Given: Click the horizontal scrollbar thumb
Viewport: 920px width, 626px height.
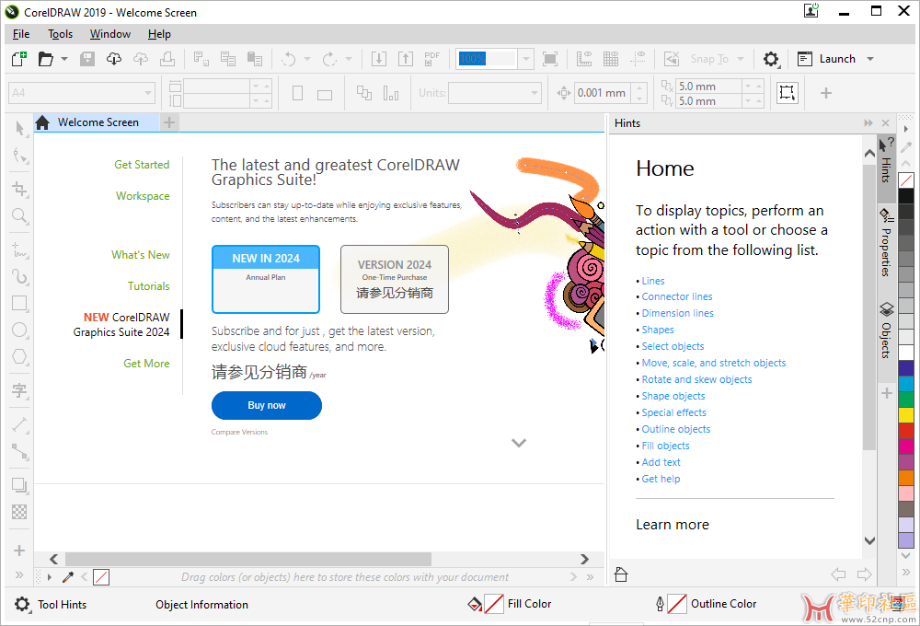Looking at the screenshot, I should [x=248, y=559].
